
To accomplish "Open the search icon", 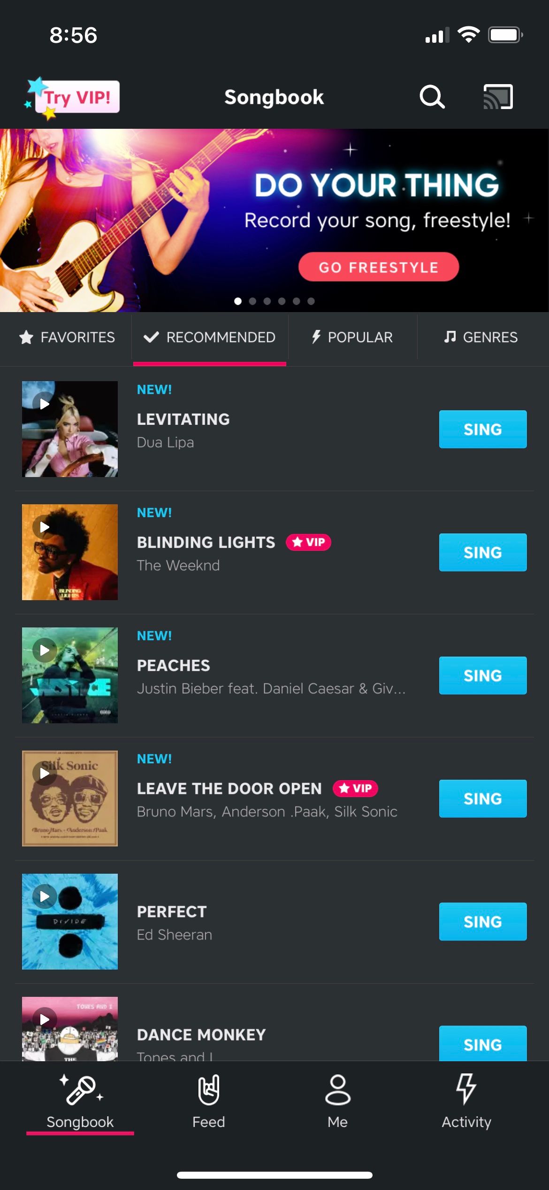I will (x=432, y=97).
